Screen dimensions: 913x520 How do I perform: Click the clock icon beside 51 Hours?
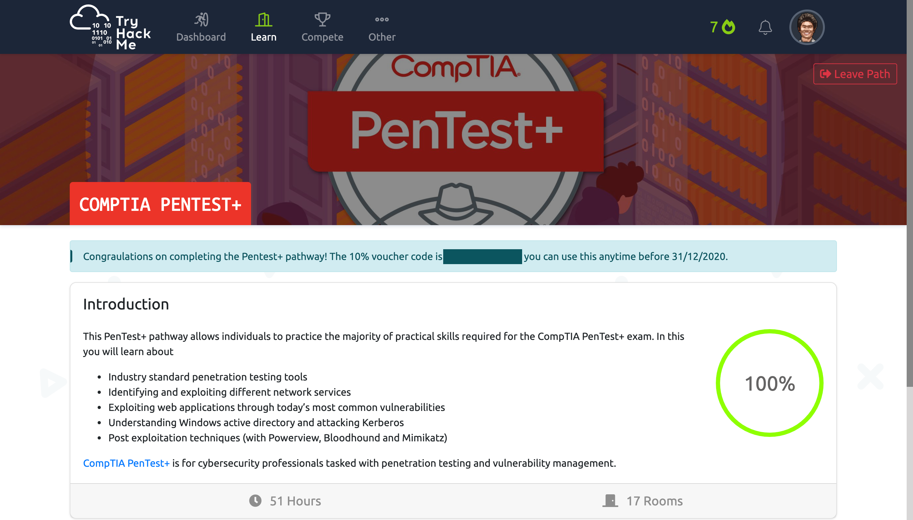coord(256,500)
